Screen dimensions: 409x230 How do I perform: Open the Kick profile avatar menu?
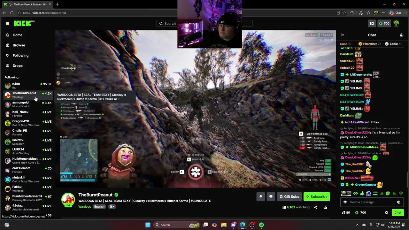[396, 23]
